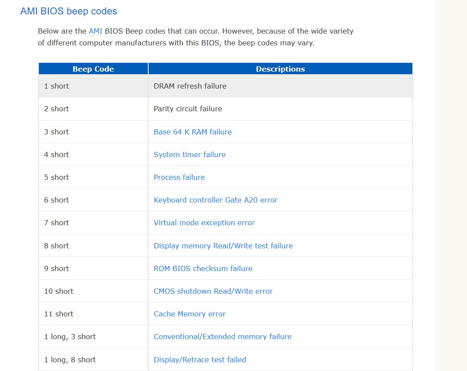
Task: Click the AMI BIOS beep codes heading
Action: coord(69,11)
